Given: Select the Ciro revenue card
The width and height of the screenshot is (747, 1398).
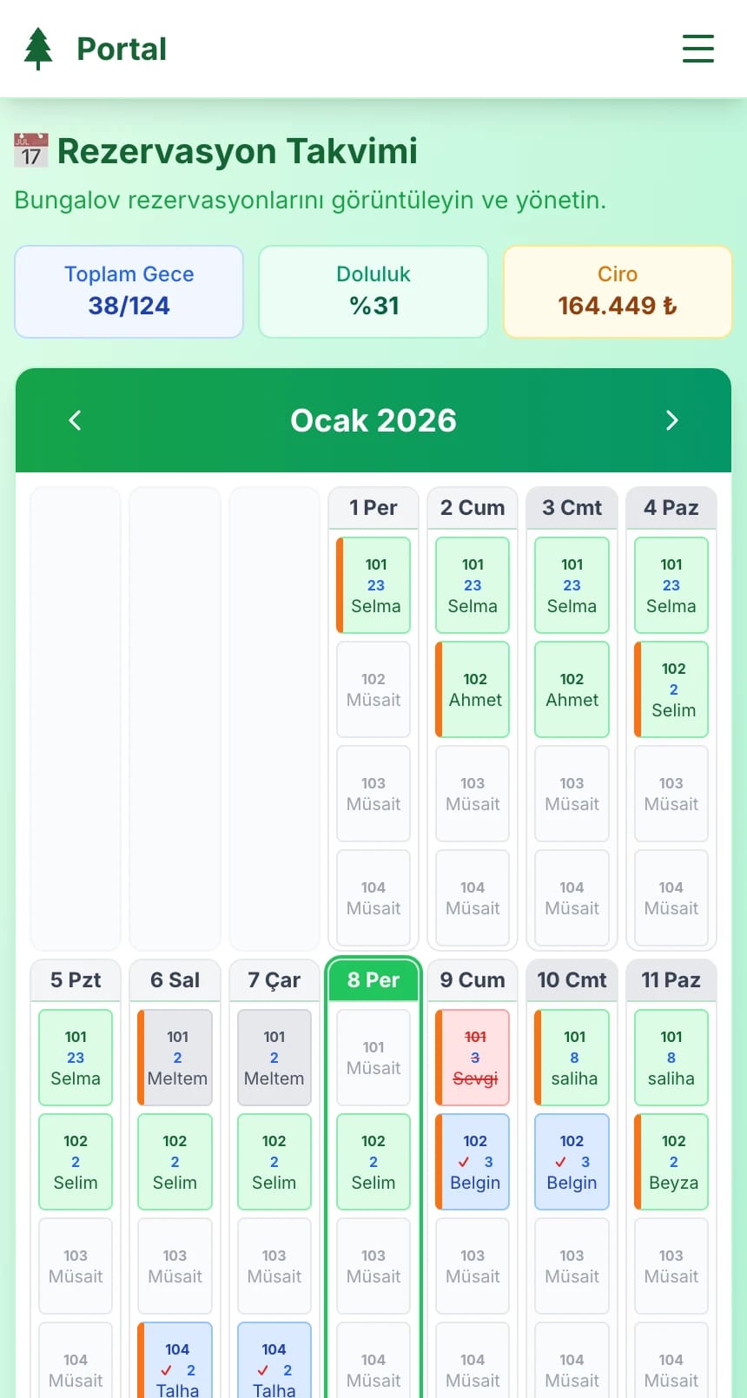Looking at the screenshot, I should click(617, 291).
